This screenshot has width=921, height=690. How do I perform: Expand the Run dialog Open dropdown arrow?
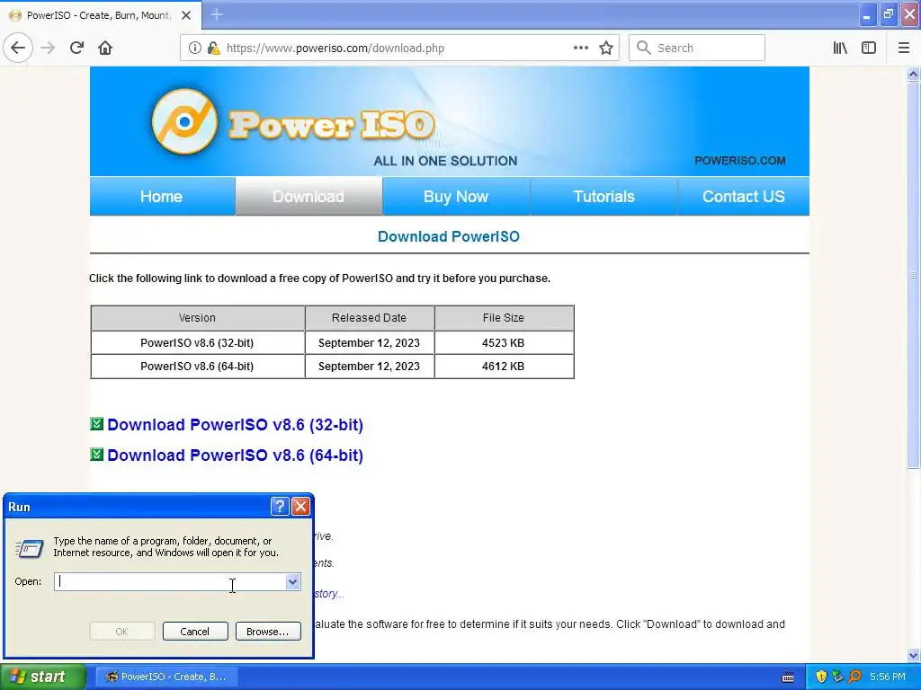point(292,581)
